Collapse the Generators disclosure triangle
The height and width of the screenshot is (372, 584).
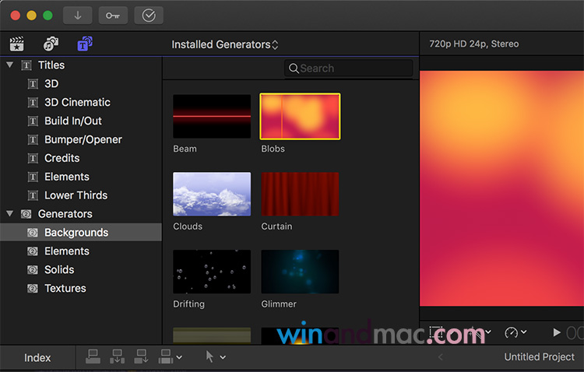(9, 214)
